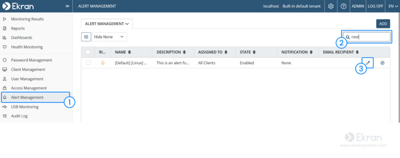400x158 pixels.
Task: Click the ADMIN account button
Action: [x=358, y=6]
